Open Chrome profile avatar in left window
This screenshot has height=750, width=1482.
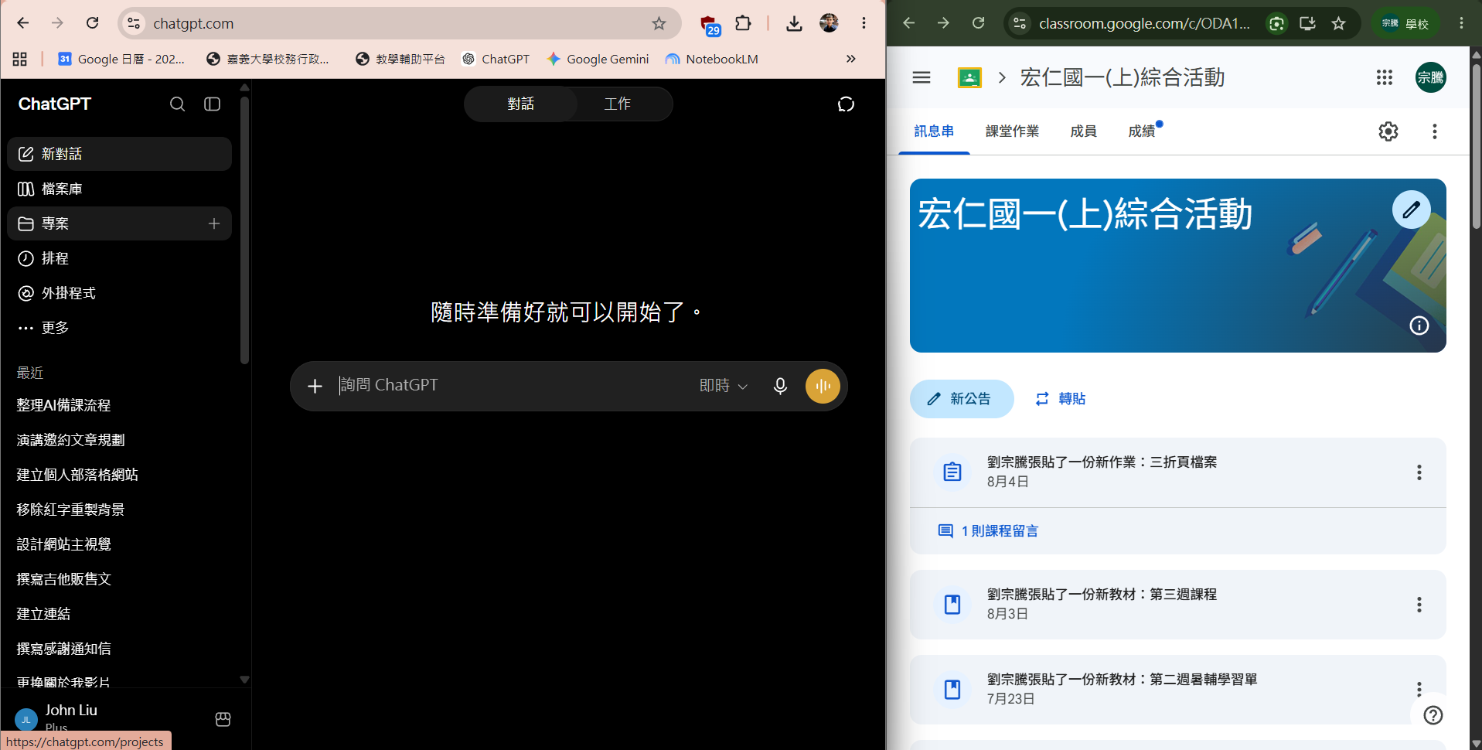click(829, 23)
